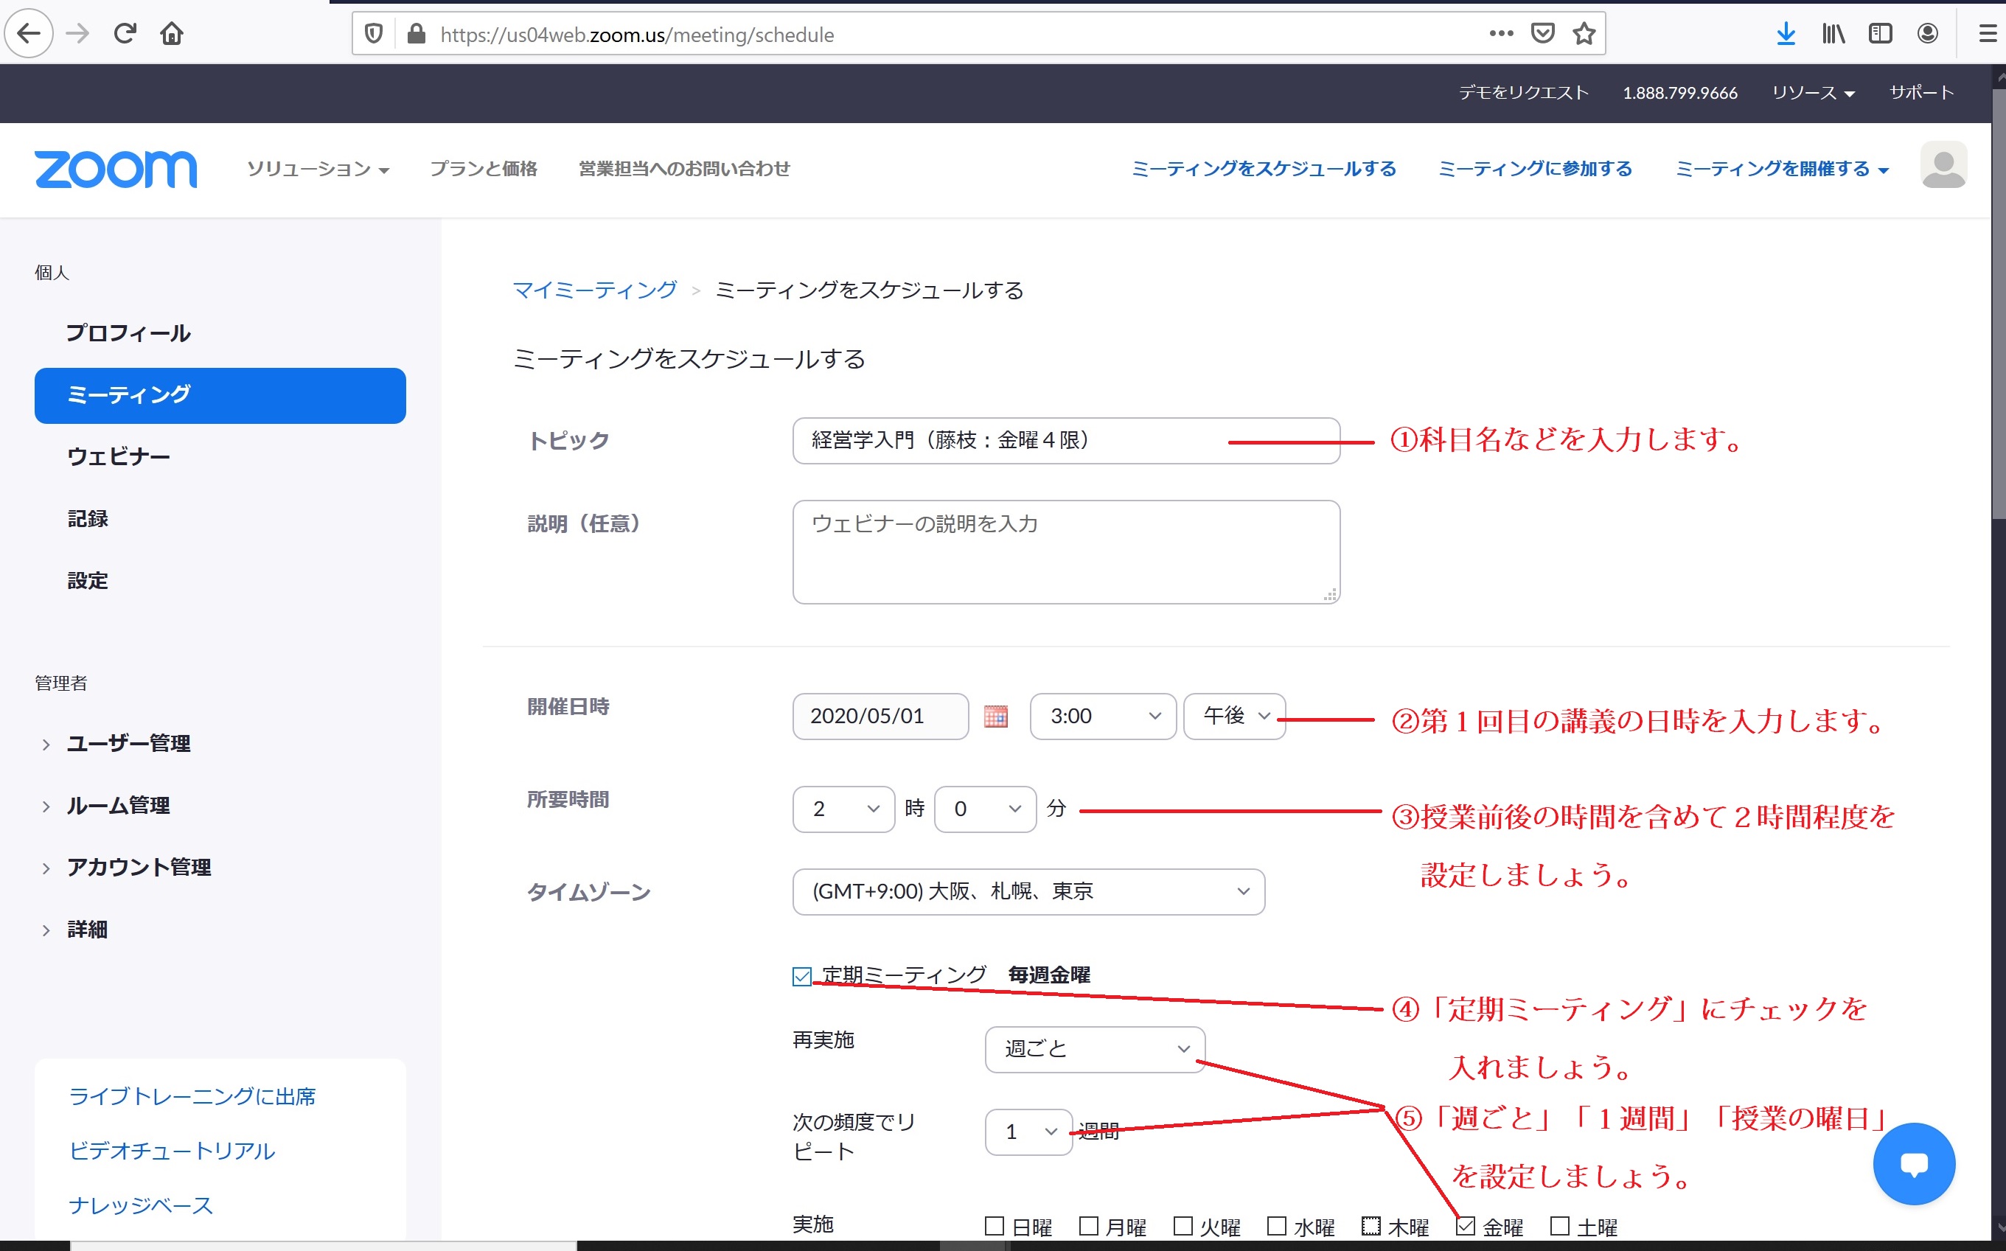Open the duration minutes dropdown showing 0
The height and width of the screenshot is (1251, 2006).
[x=985, y=809]
